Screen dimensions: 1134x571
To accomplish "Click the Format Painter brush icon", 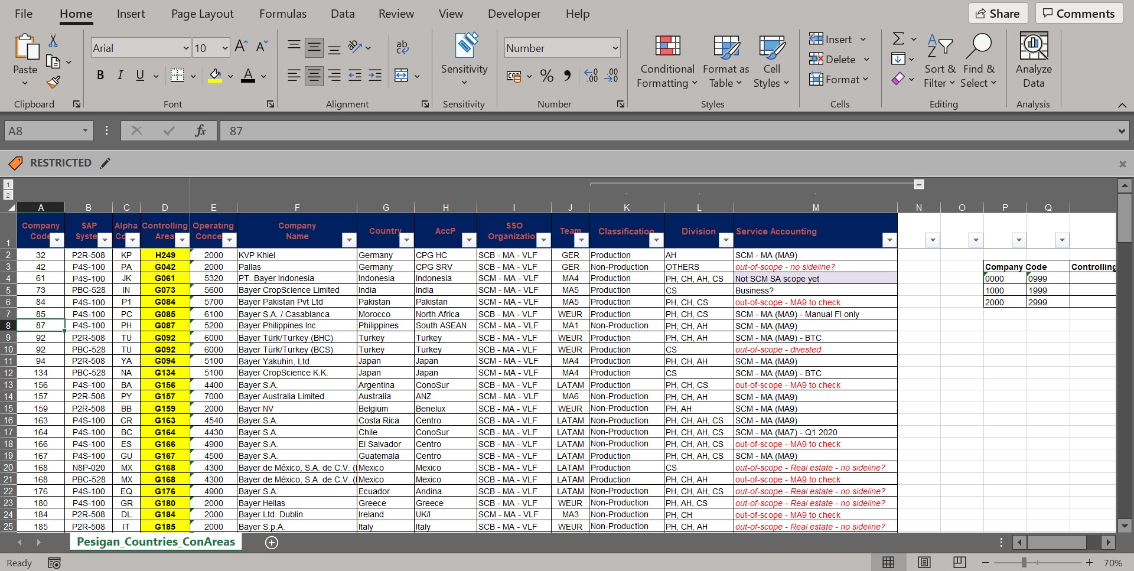I will pos(53,82).
